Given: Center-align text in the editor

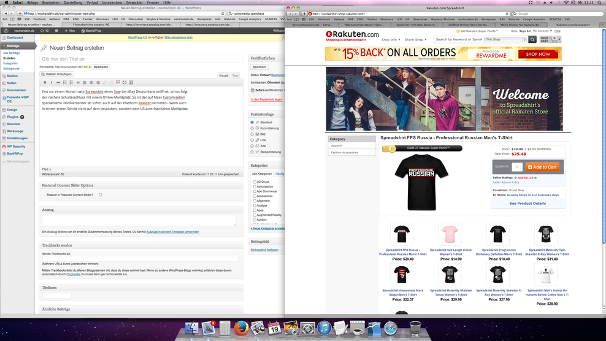Looking at the screenshot, I should 91,82.
